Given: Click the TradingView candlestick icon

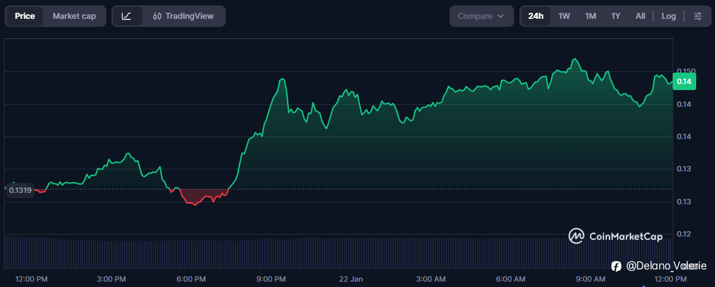Looking at the screenshot, I should (157, 16).
